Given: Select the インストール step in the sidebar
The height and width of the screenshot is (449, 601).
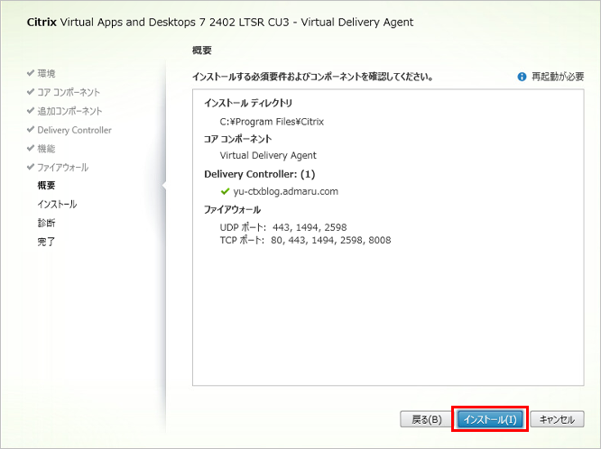Looking at the screenshot, I should click(x=57, y=205).
